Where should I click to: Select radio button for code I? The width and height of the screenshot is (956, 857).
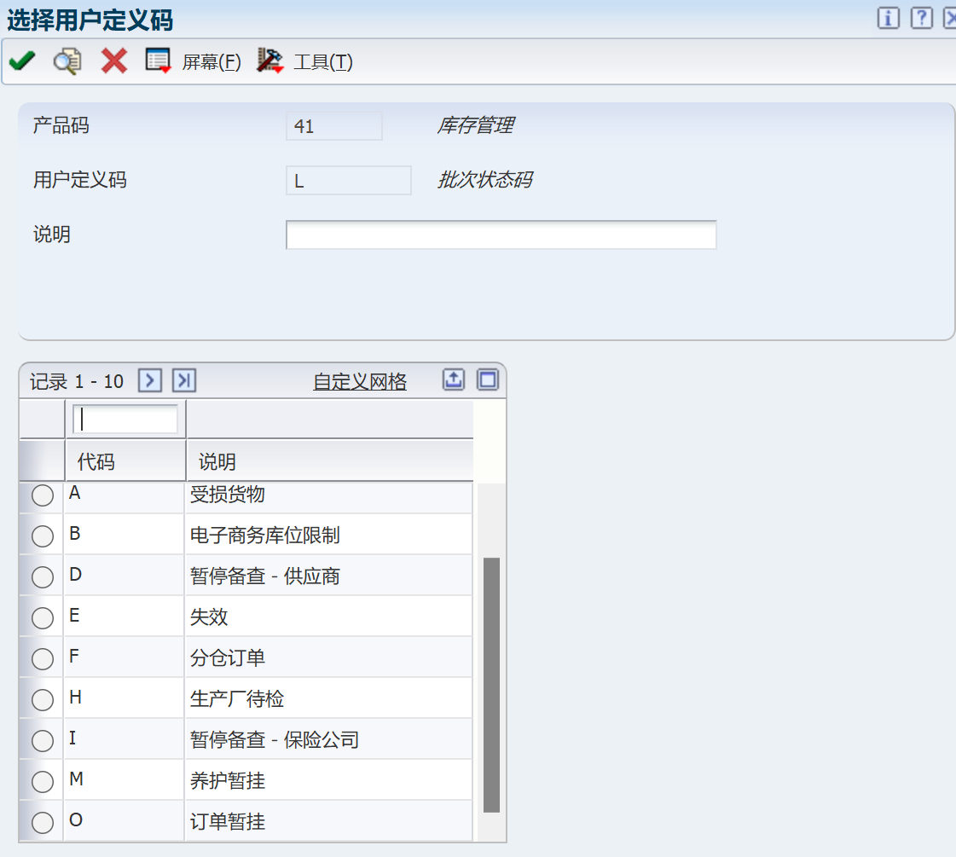43,740
